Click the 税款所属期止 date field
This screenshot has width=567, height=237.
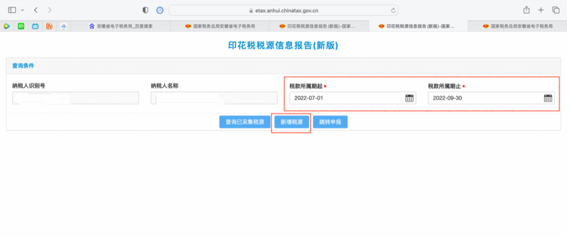[x=491, y=98]
